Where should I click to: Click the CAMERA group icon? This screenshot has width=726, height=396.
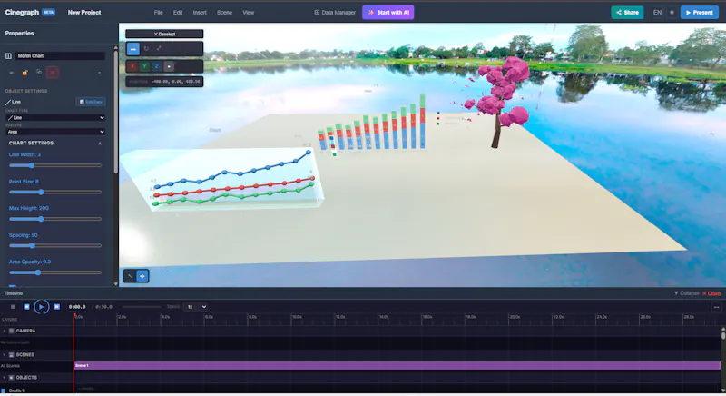12,332
